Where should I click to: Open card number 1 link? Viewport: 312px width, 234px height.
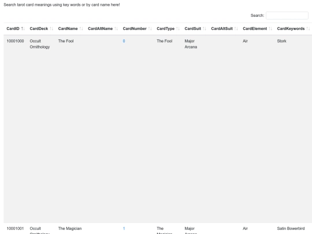pyautogui.click(x=124, y=229)
